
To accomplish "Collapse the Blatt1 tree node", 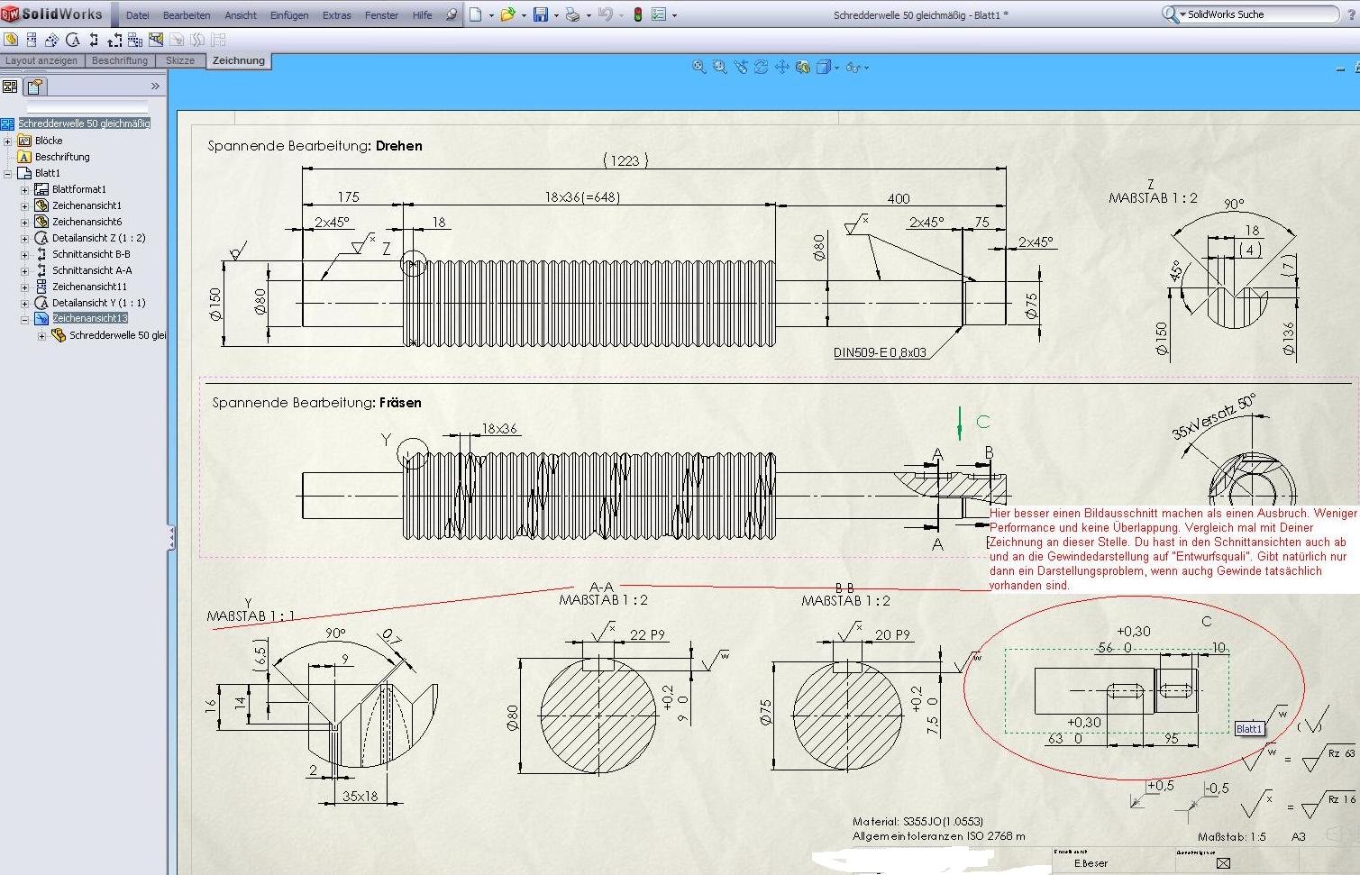I will click(8, 174).
